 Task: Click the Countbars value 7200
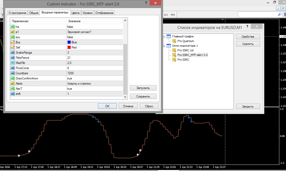click(95, 73)
